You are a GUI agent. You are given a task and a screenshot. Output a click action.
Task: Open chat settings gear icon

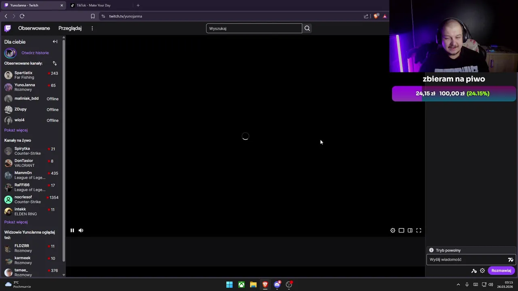[x=482, y=271]
